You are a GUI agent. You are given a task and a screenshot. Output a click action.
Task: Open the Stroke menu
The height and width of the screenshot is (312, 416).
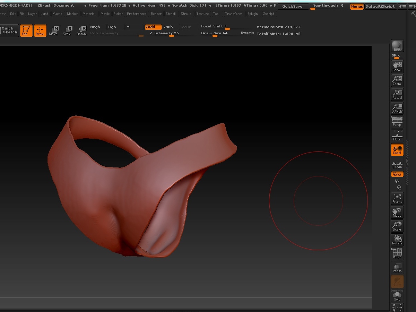(186, 14)
